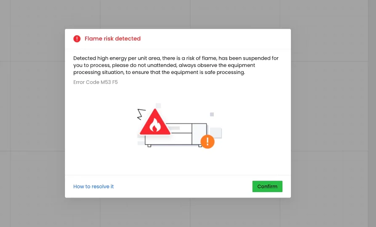Click the last line about safe processing
This screenshot has height=227, width=376.
159,72
